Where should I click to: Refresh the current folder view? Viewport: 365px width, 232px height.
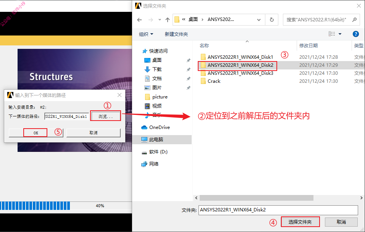coord(272,20)
